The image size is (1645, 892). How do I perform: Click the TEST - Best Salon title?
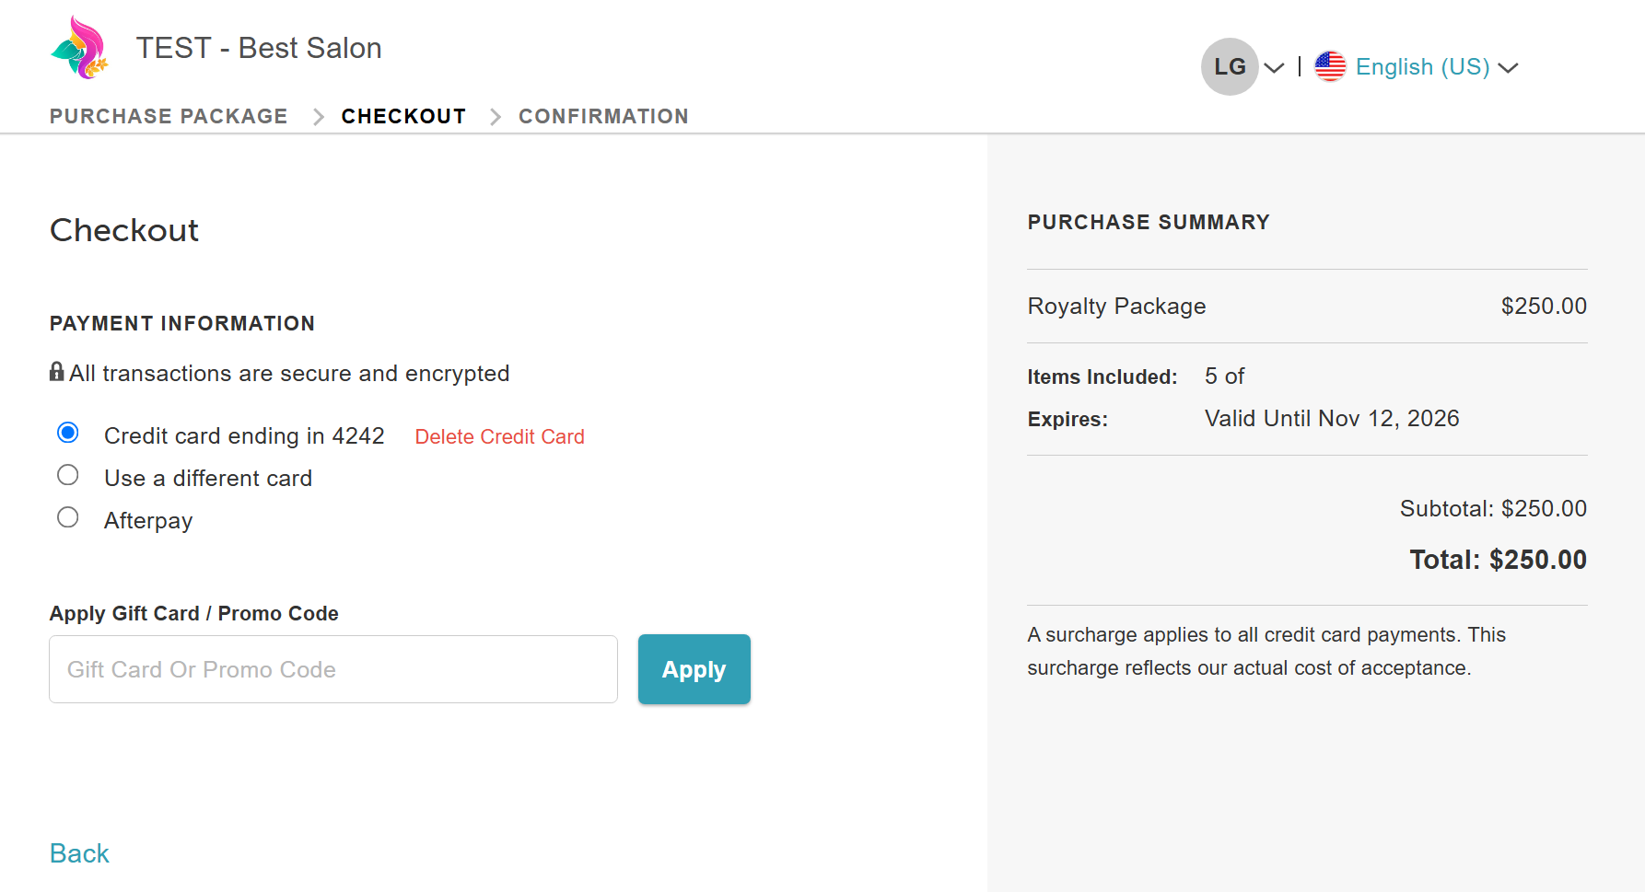(259, 48)
